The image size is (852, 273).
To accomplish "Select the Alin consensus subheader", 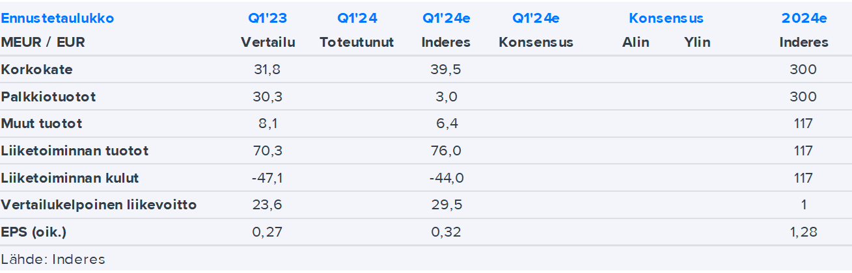I will coord(635,42).
